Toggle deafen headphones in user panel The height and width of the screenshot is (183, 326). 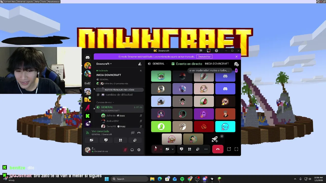point(132,150)
